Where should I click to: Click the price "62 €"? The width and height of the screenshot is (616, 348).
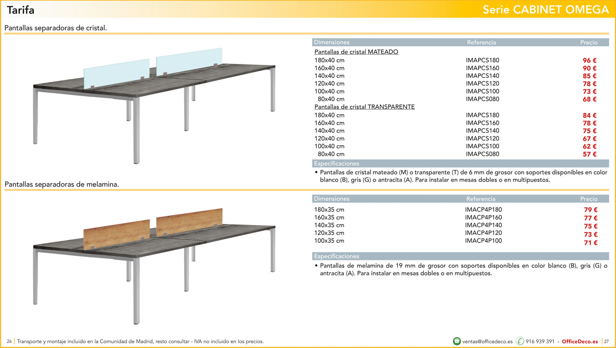[589, 147]
